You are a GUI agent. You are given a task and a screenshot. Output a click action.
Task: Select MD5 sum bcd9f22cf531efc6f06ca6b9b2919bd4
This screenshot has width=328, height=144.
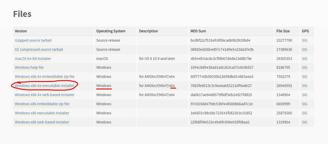[x=221, y=40]
